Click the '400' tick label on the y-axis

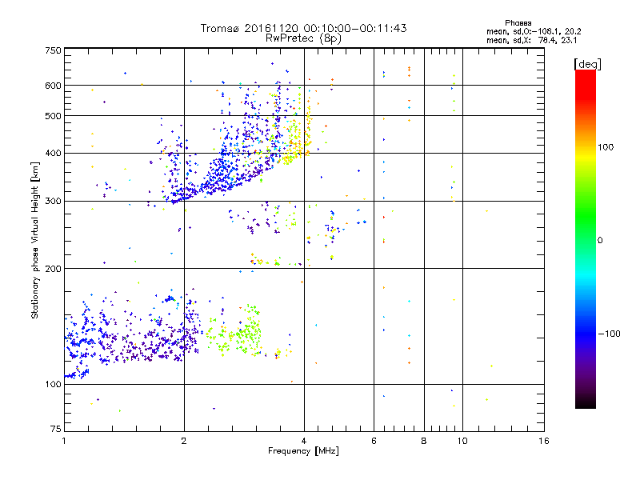coord(53,153)
